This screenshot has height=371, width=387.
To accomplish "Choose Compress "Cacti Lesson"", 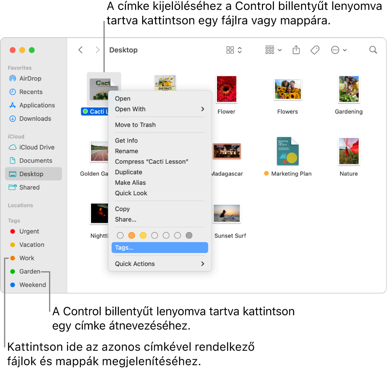I will pyautogui.click(x=160, y=161).
